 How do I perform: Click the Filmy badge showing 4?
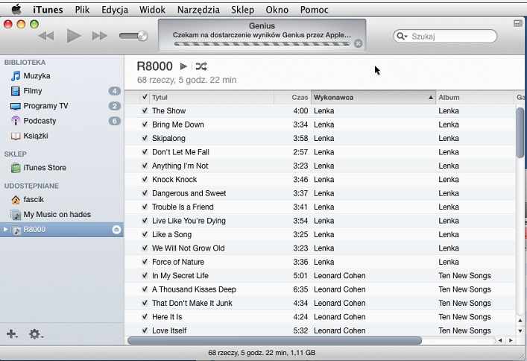[114, 91]
